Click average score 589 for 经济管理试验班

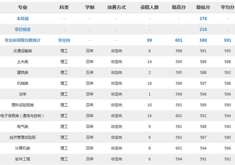pos(228,137)
